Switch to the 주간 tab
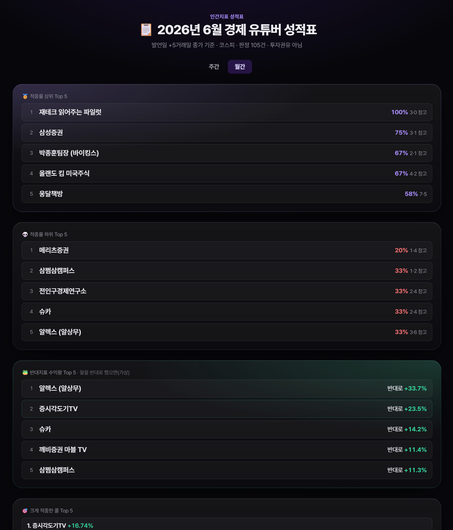This screenshot has height=530, width=453. point(214,67)
